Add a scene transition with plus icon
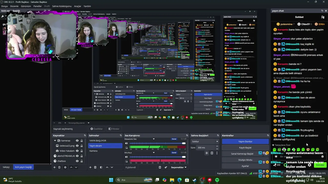 [x=207, y=153]
